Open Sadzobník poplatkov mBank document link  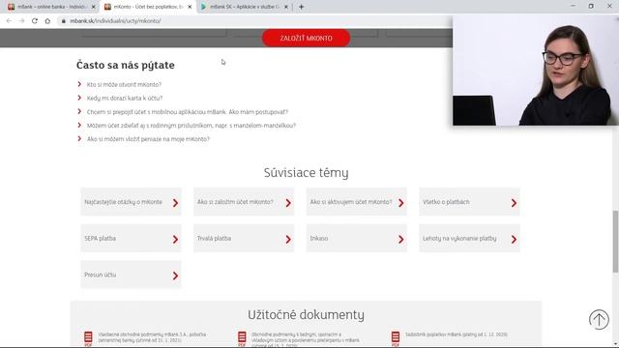[x=457, y=334]
